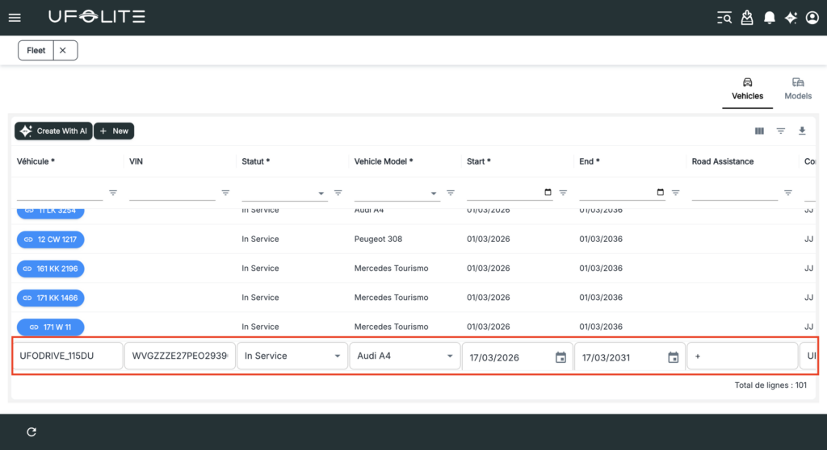
Task: Open the search list icon in header
Action: pos(724,18)
